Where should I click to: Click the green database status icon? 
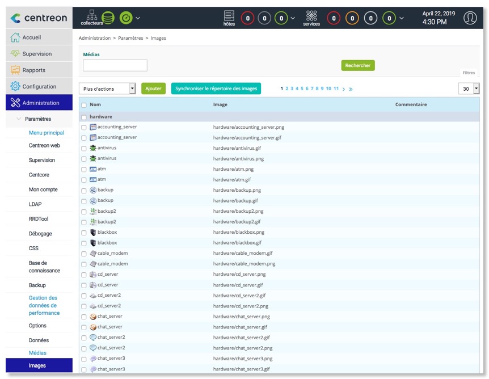108,18
